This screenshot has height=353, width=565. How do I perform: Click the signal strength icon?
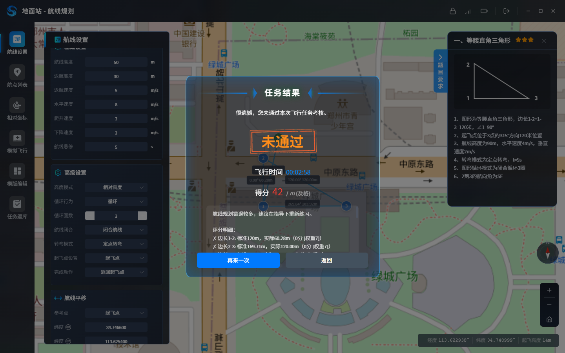click(468, 11)
